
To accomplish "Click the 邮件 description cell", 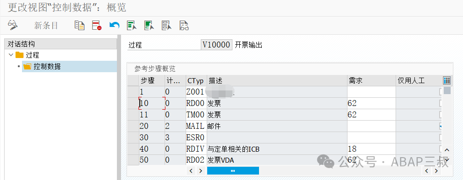I will click(277, 126).
